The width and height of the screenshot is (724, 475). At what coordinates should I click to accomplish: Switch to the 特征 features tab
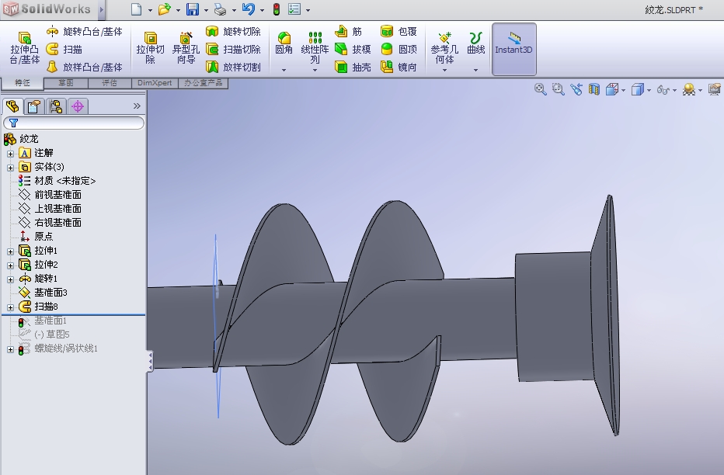coord(23,82)
